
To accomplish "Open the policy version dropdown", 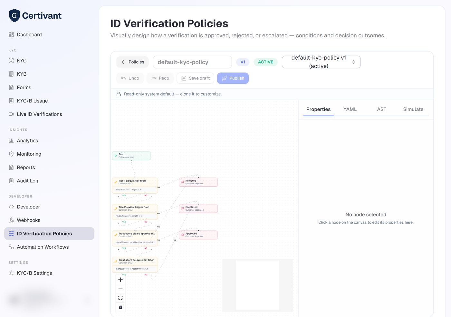I will [321, 62].
